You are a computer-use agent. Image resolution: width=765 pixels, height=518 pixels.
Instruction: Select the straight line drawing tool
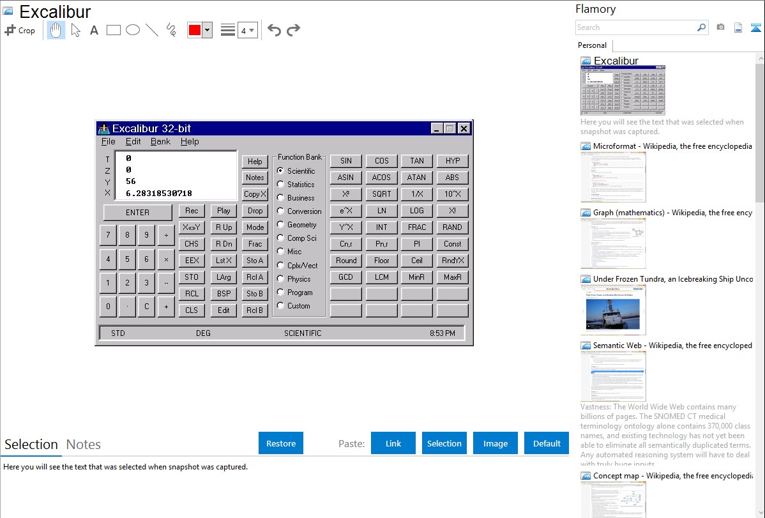pyautogui.click(x=152, y=30)
